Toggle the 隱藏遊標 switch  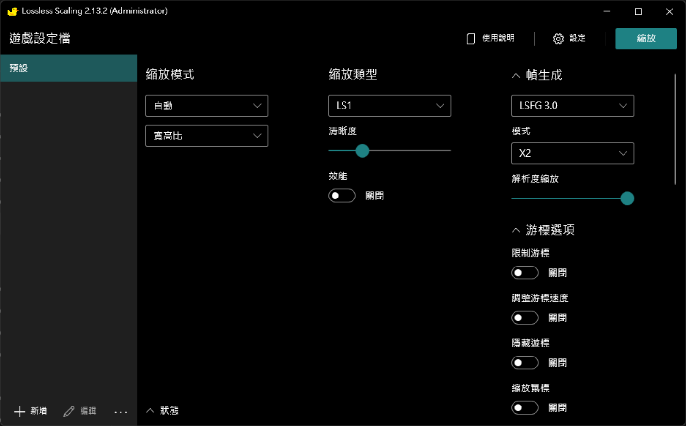(x=525, y=363)
